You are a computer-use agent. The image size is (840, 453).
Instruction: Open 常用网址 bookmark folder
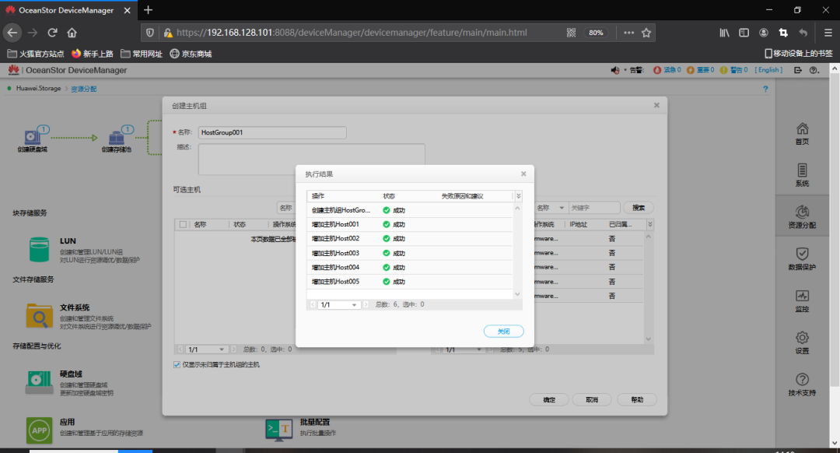point(142,54)
